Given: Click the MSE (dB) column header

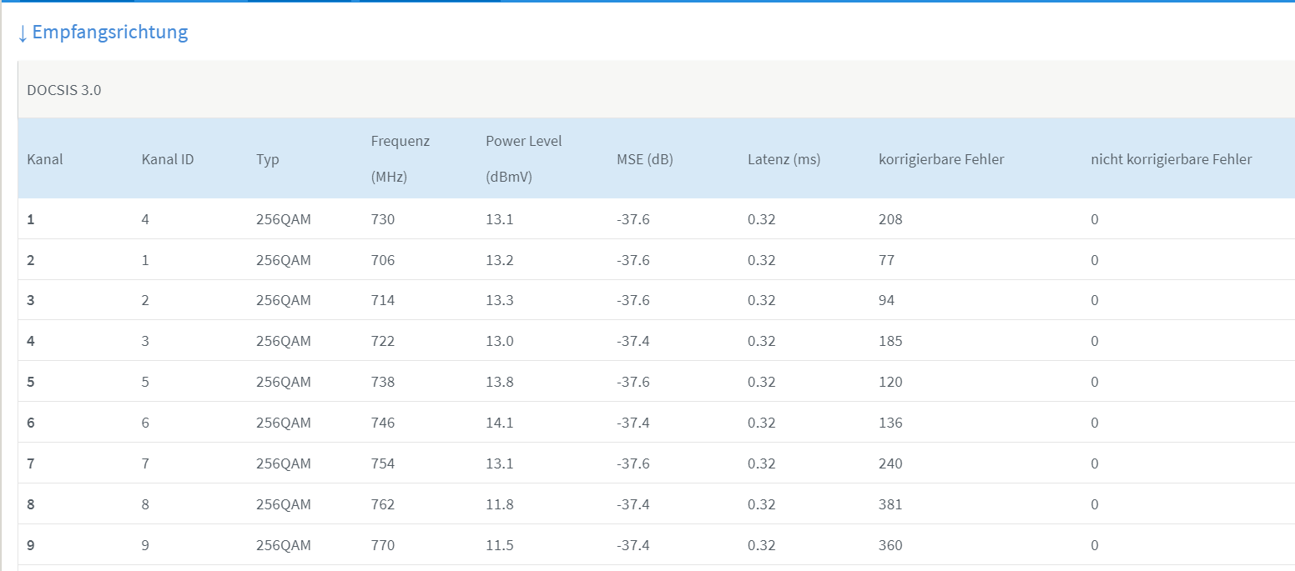Looking at the screenshot, I should pos(644,159).
